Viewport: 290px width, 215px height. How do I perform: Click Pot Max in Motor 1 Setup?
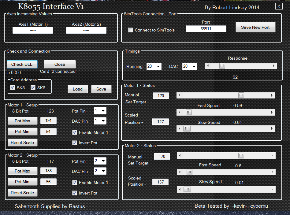[x=22, y=121]
